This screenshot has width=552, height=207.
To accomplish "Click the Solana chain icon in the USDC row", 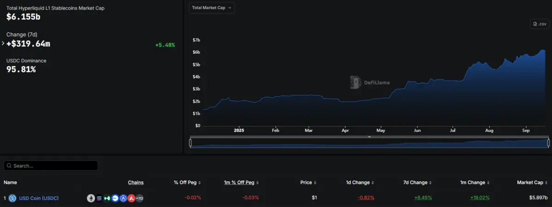I will click(x=99, y=198).
